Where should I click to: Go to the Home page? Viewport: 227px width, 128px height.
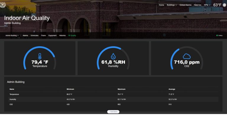tap(161, 5)
